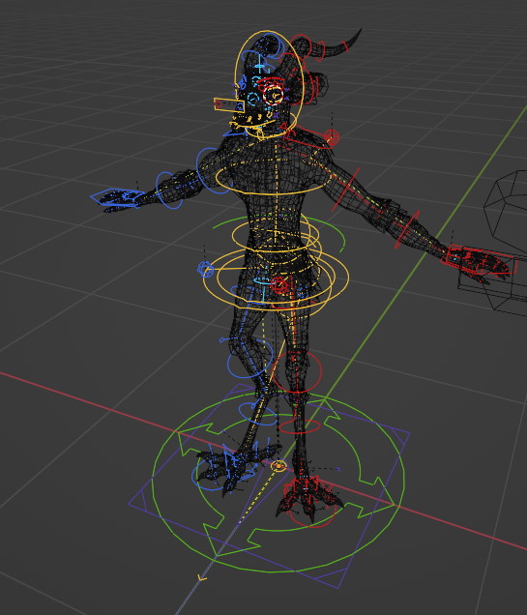The image size is (527, 615).
Task: Select the small orange circle at rig center
Action: pyautogui.click(x=278, y=466)
